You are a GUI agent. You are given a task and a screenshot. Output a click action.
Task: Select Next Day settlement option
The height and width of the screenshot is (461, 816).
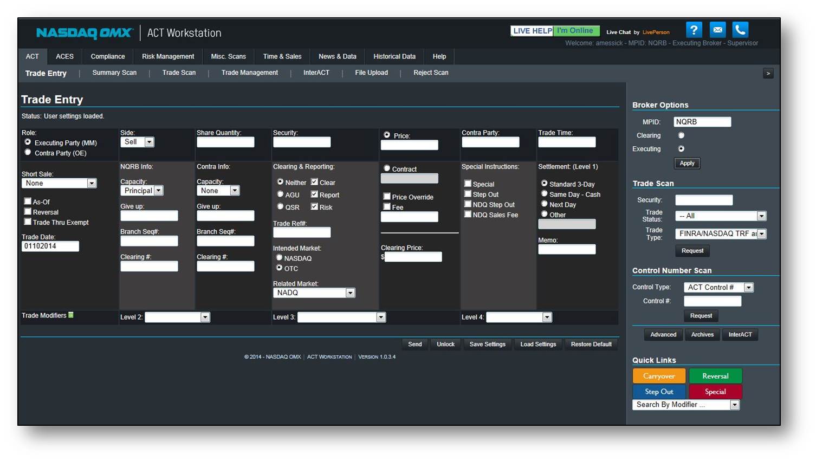pos(545,204)
